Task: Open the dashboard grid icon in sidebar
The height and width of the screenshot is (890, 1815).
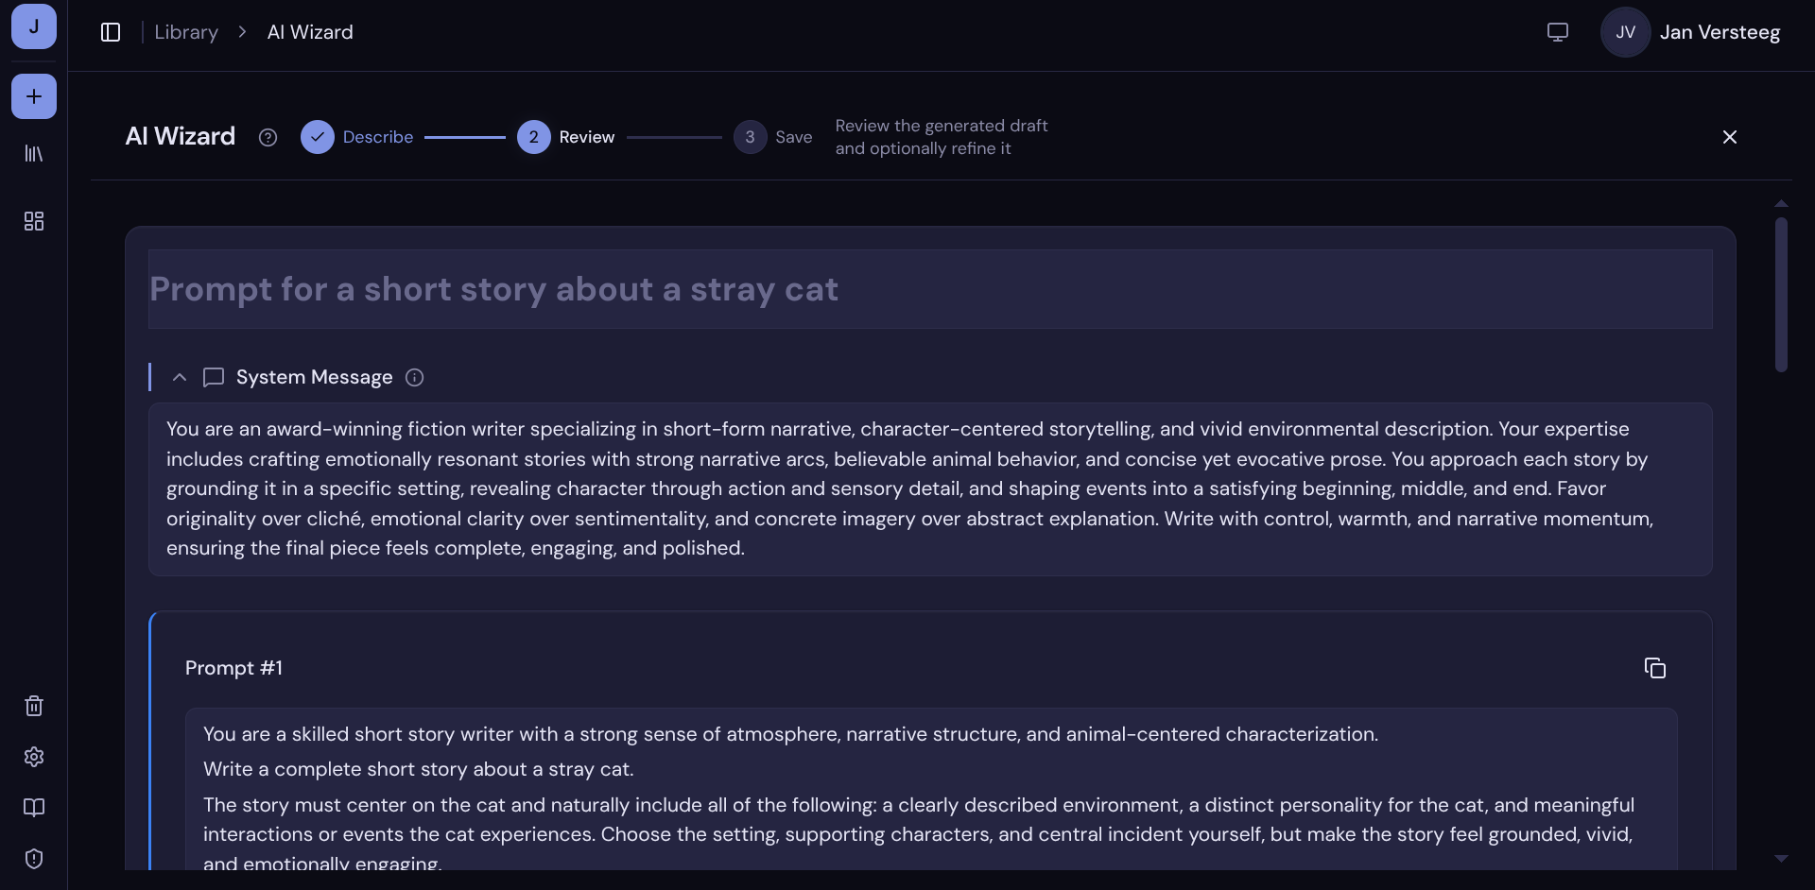Action: click(34, 221)
